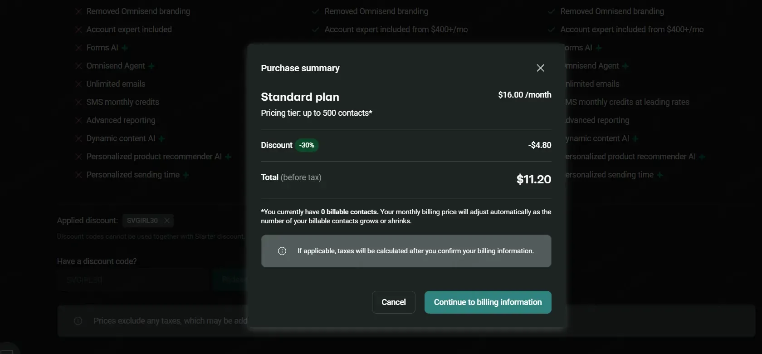Click info icon beside Prices exclude any taxes
The width and height of the screenshot is (762, 354).
click(x=78, y=321)
